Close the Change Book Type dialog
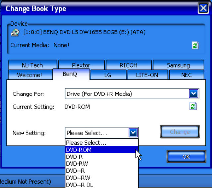The image size is (212, 188). 203,8
